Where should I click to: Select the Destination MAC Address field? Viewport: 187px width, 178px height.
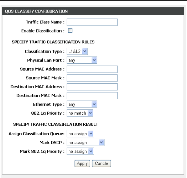pos(92,87)
